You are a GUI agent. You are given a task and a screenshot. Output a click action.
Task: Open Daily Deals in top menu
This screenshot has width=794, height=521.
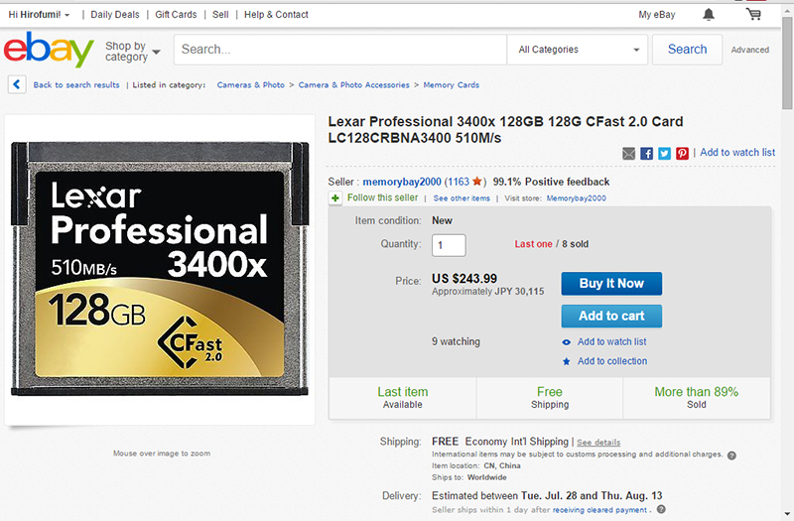(115, 15)
